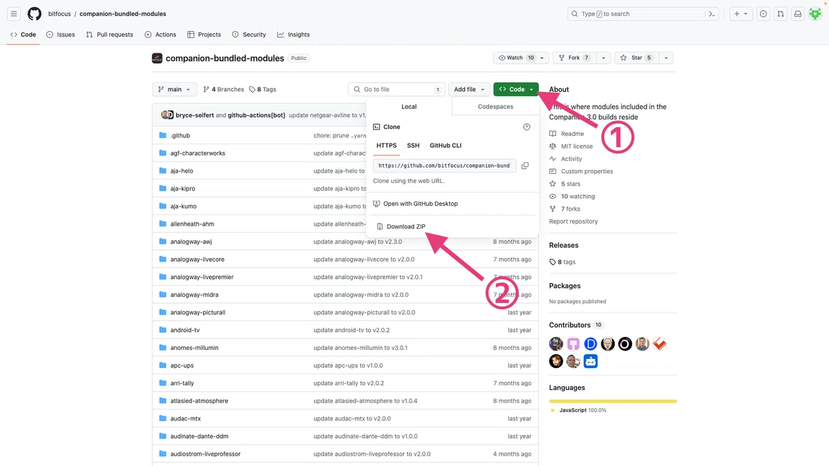The image size is (829, 466).
Task: Select the HTTPS clone URL field
Action: coord(444,166)
